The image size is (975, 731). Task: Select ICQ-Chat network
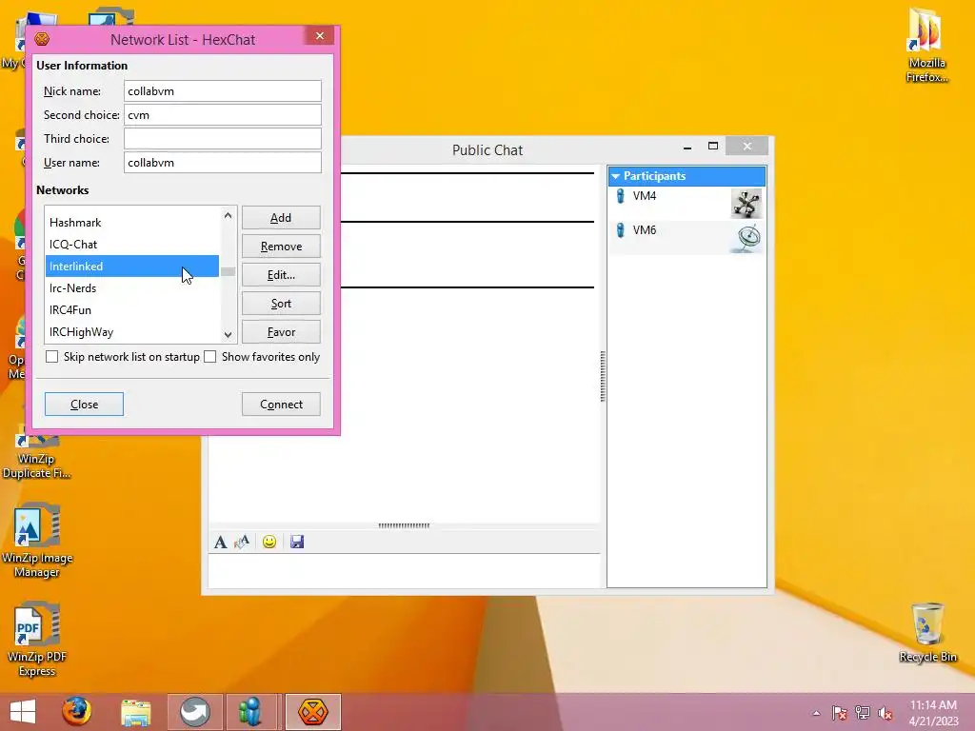(x=131, y=245)
